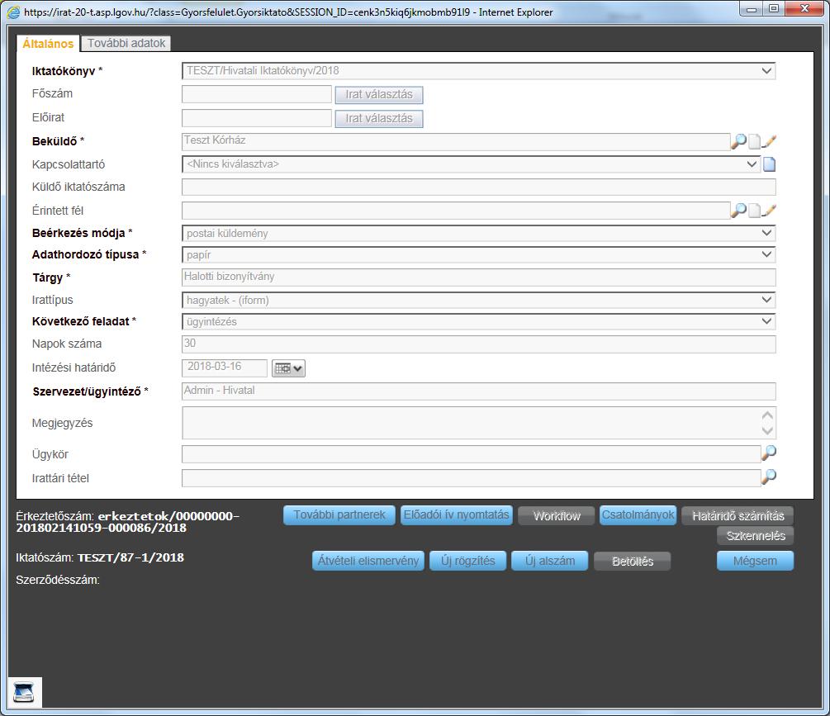The width and height of the screenshot is (830, 716).
Task: Switch to the Általános tab
Action: pyautogui.click(x=48, y=44)
